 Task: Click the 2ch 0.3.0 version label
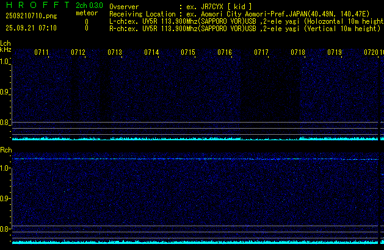(x=89, y=6)
